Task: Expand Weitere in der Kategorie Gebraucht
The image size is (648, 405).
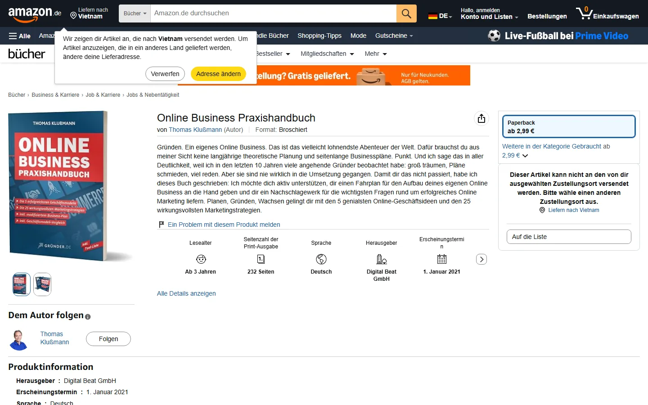Action: click(x=556, y=151)
